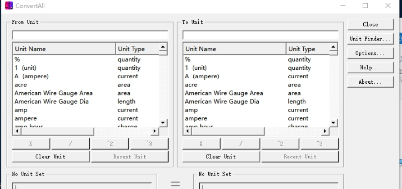Clear Unit in the From Unit panel
This screenshot has height=189, width=402.
pos(50,157)
